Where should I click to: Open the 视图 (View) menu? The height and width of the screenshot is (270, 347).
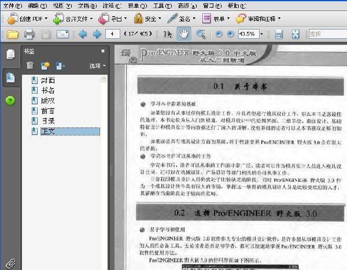(62, 6)
